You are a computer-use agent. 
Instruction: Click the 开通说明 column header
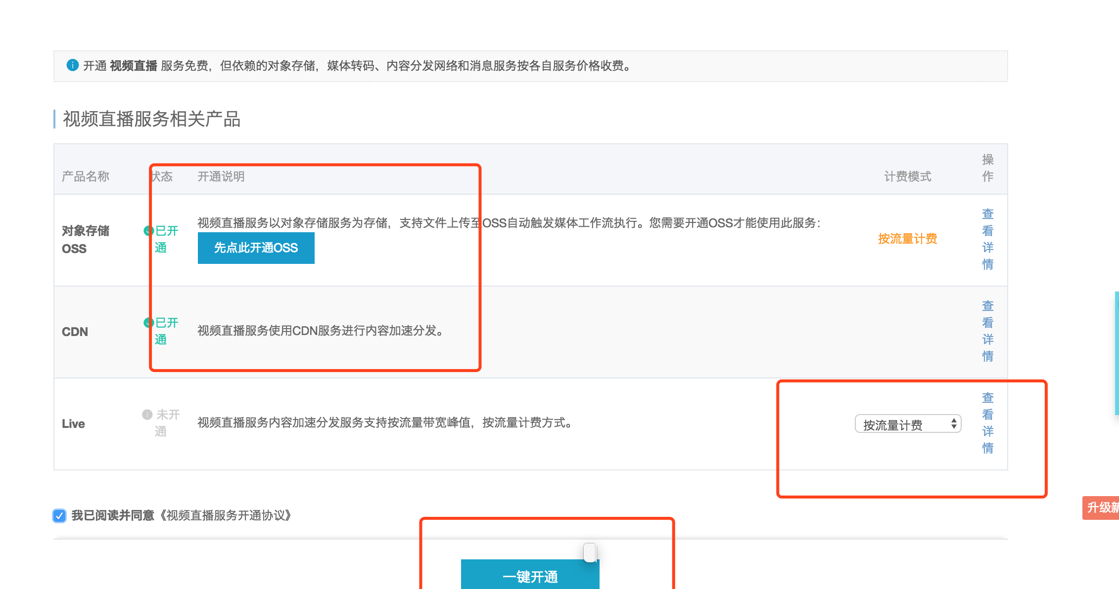pos(221,176)
